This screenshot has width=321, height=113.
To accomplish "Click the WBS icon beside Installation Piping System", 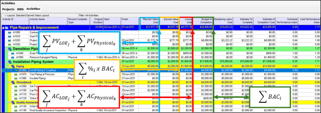I will click(9, 62).
